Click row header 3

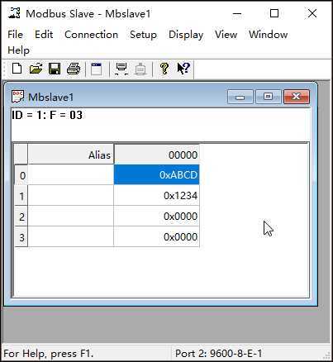click(21, 237)
